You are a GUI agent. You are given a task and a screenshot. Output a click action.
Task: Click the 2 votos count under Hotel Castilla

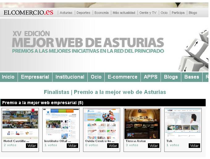(x=10, y=145)
